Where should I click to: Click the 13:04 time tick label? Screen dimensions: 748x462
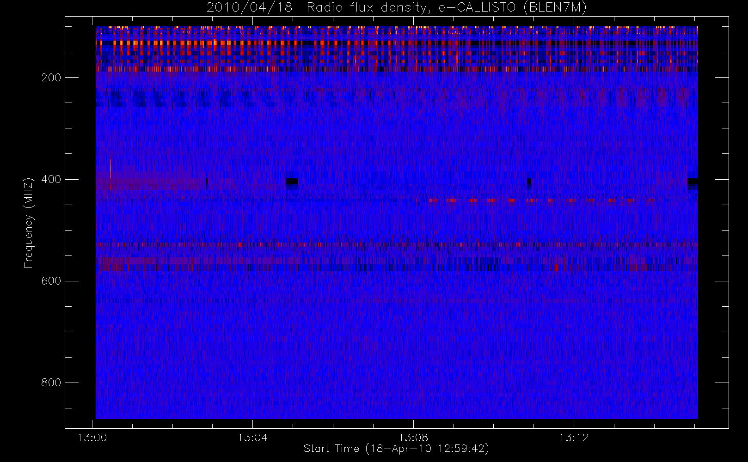252,438
